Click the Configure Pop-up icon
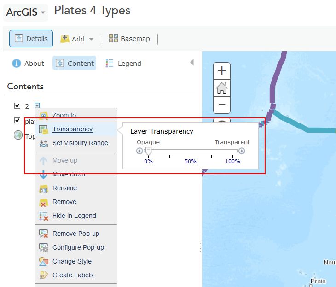336x287 pixels. click(x=44, y=247)
